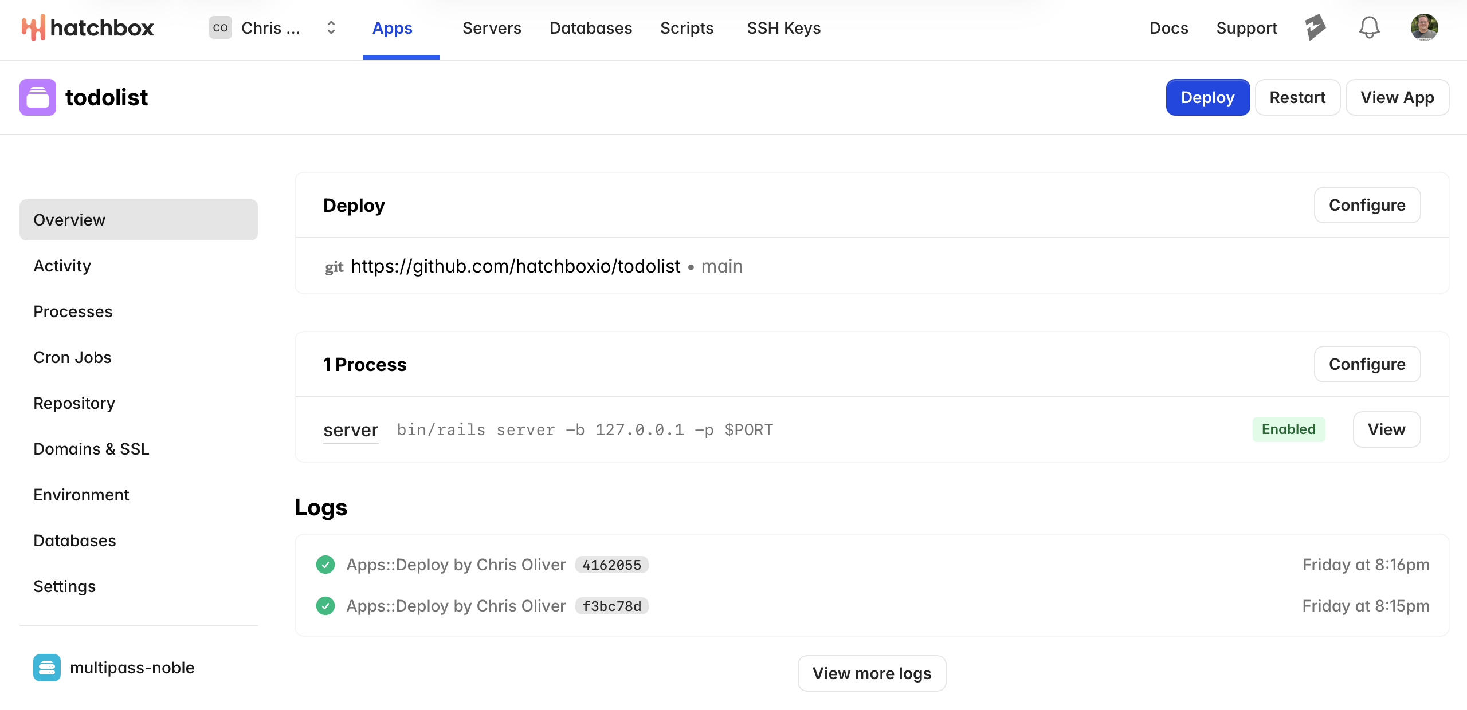Click the multipass-noble server icon
The image size is (1467, 710).
click(x=47, y=668)
